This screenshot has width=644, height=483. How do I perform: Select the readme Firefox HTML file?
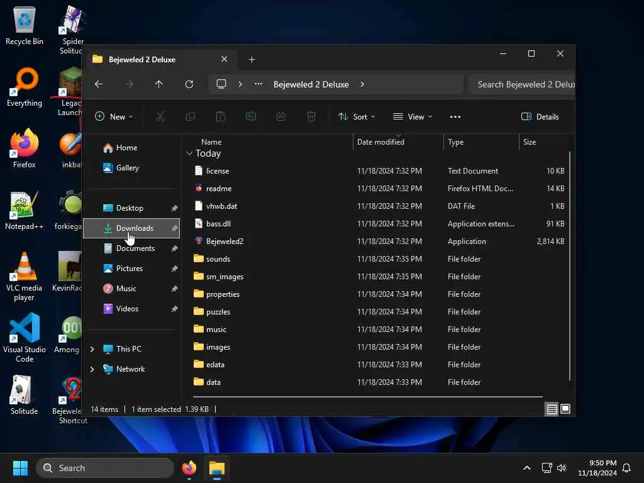pos(379,189)
